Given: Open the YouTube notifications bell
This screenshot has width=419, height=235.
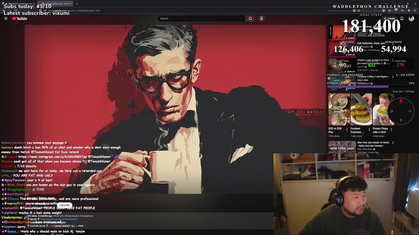Looking at the screenshot, I should [x=402, y=19].
